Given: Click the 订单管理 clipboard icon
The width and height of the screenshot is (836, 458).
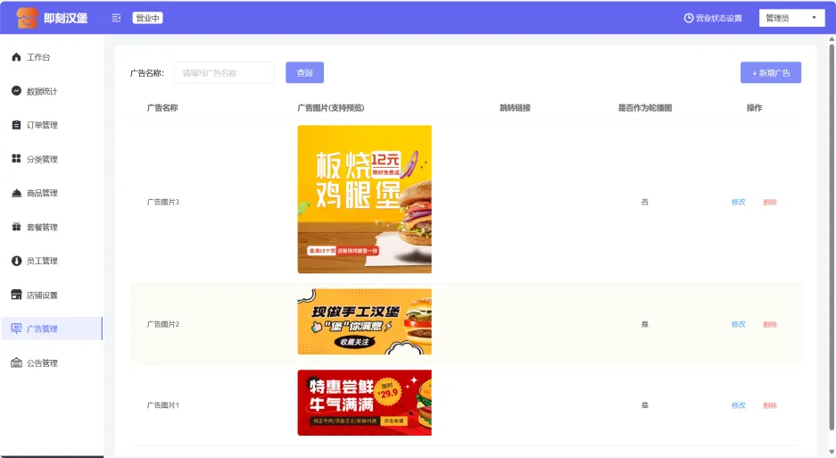Looking at the screenshot, I should tap(16, 125).
